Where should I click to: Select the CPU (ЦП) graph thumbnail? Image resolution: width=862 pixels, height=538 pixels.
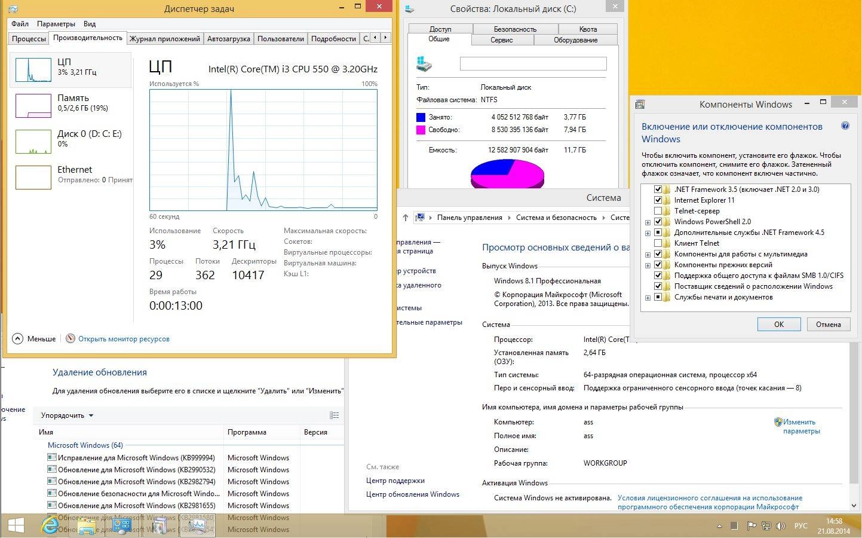[x=33, y=70]
